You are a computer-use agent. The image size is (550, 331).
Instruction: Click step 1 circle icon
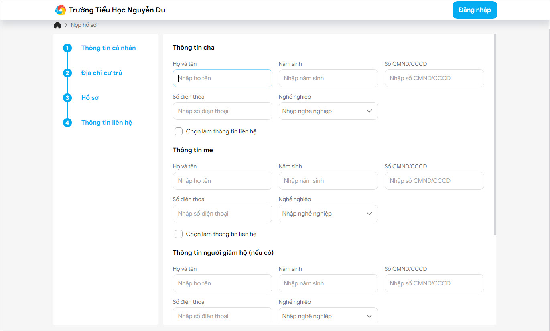(67, 48)
